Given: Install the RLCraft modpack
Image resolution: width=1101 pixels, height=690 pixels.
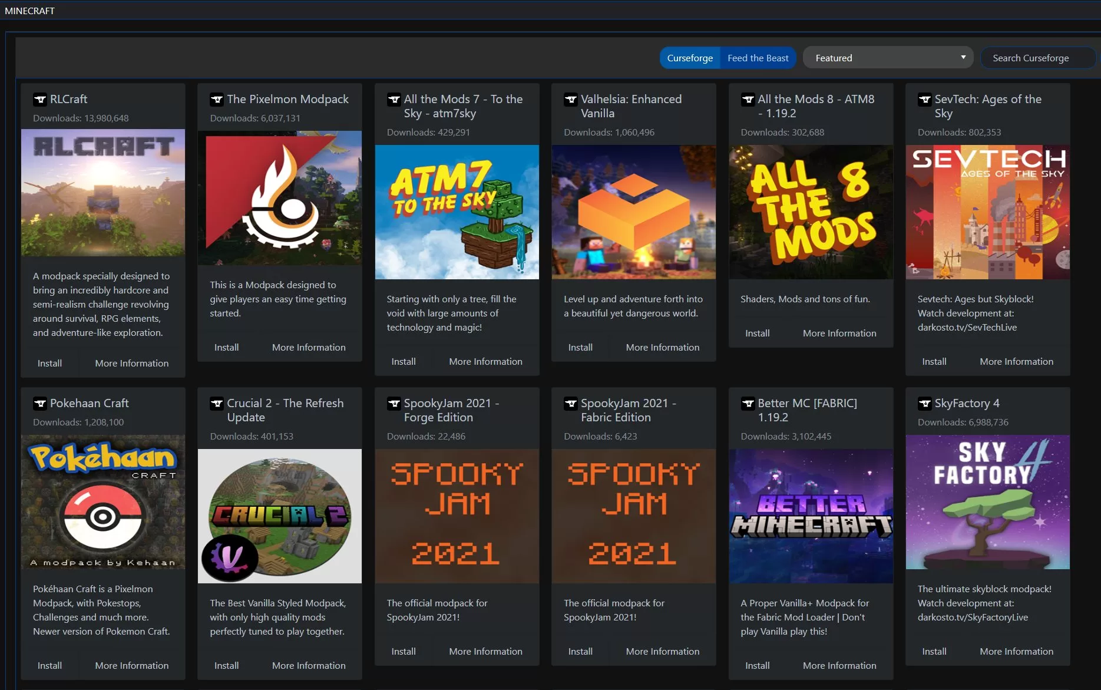Looking at the screenshot, I should coord(49,364).
